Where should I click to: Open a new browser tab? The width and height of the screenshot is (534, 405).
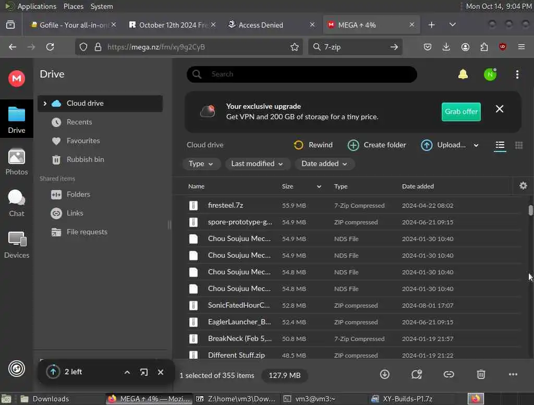tap(431, 25)
